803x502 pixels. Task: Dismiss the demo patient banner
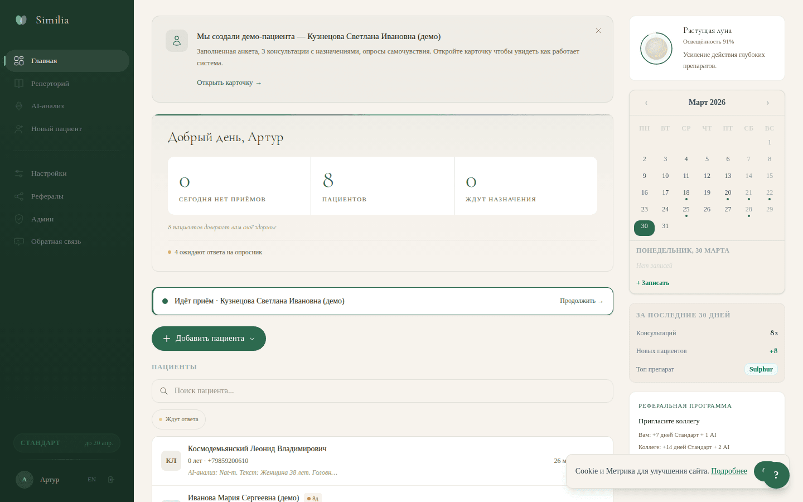(x=598, y=31)
